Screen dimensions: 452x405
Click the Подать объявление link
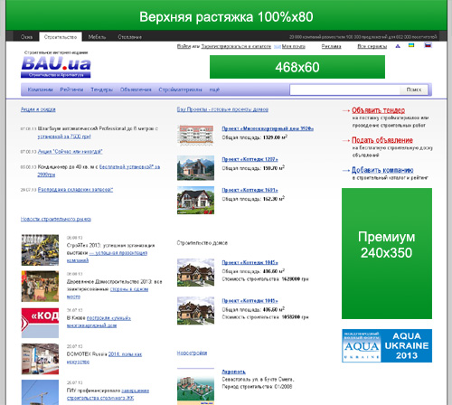pos(382,140)
